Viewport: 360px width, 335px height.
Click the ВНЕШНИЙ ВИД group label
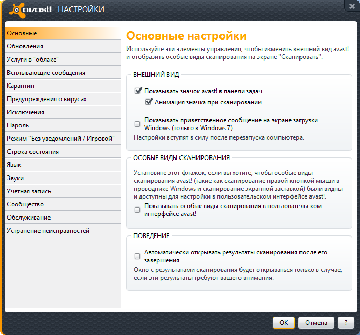point(156,75)
